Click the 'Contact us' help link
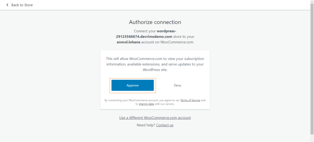Viewport: 314px width, 142px height. point(165,125)
